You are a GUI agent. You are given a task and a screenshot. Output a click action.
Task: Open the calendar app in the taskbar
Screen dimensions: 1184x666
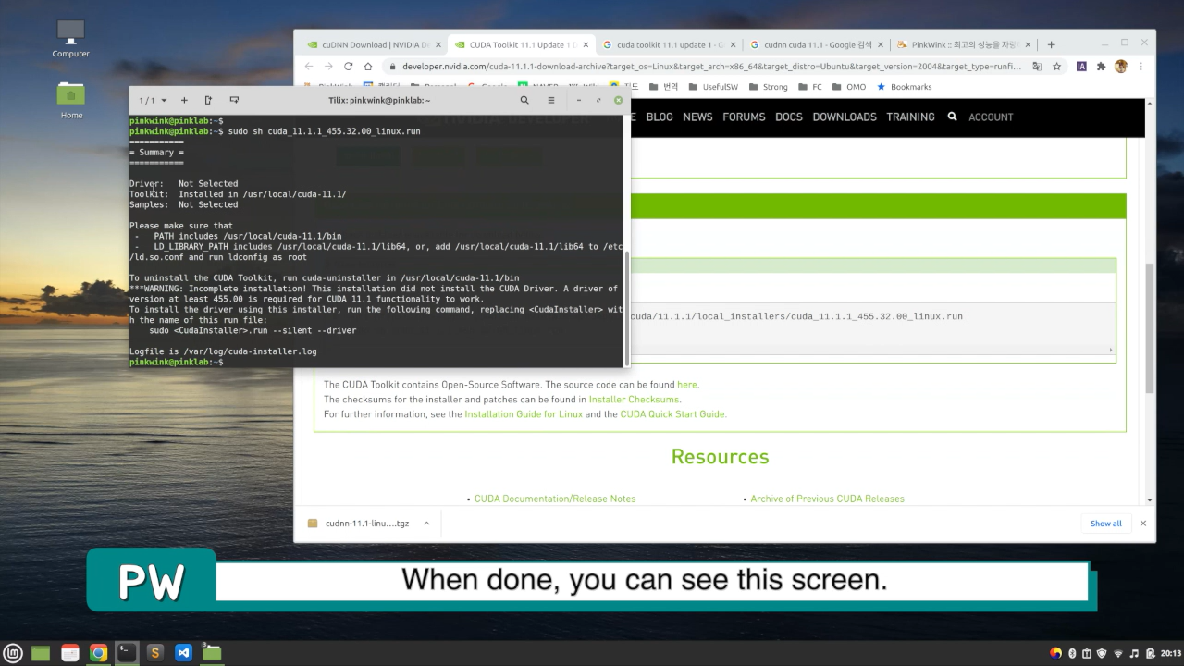pyautogui.click(x=69, y=652)
